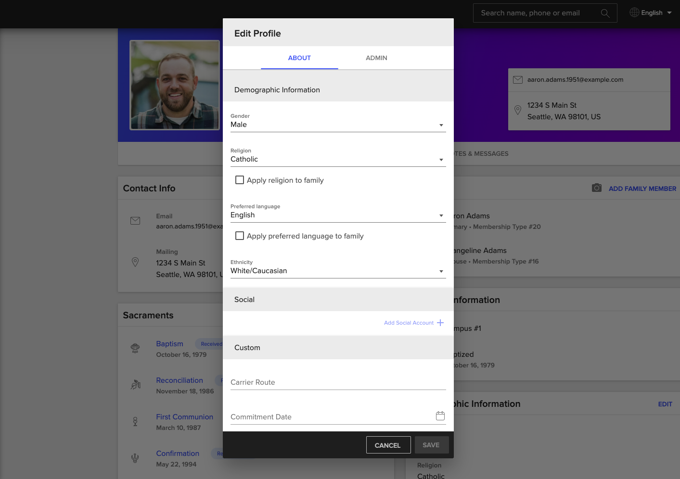Viewport: 680px width, 479px height.
Task: Click the globe icon next to English
Action: click(x=634, y=12)
